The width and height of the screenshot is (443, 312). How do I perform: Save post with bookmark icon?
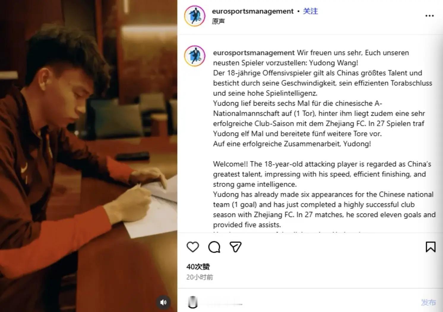click(431, 247)
